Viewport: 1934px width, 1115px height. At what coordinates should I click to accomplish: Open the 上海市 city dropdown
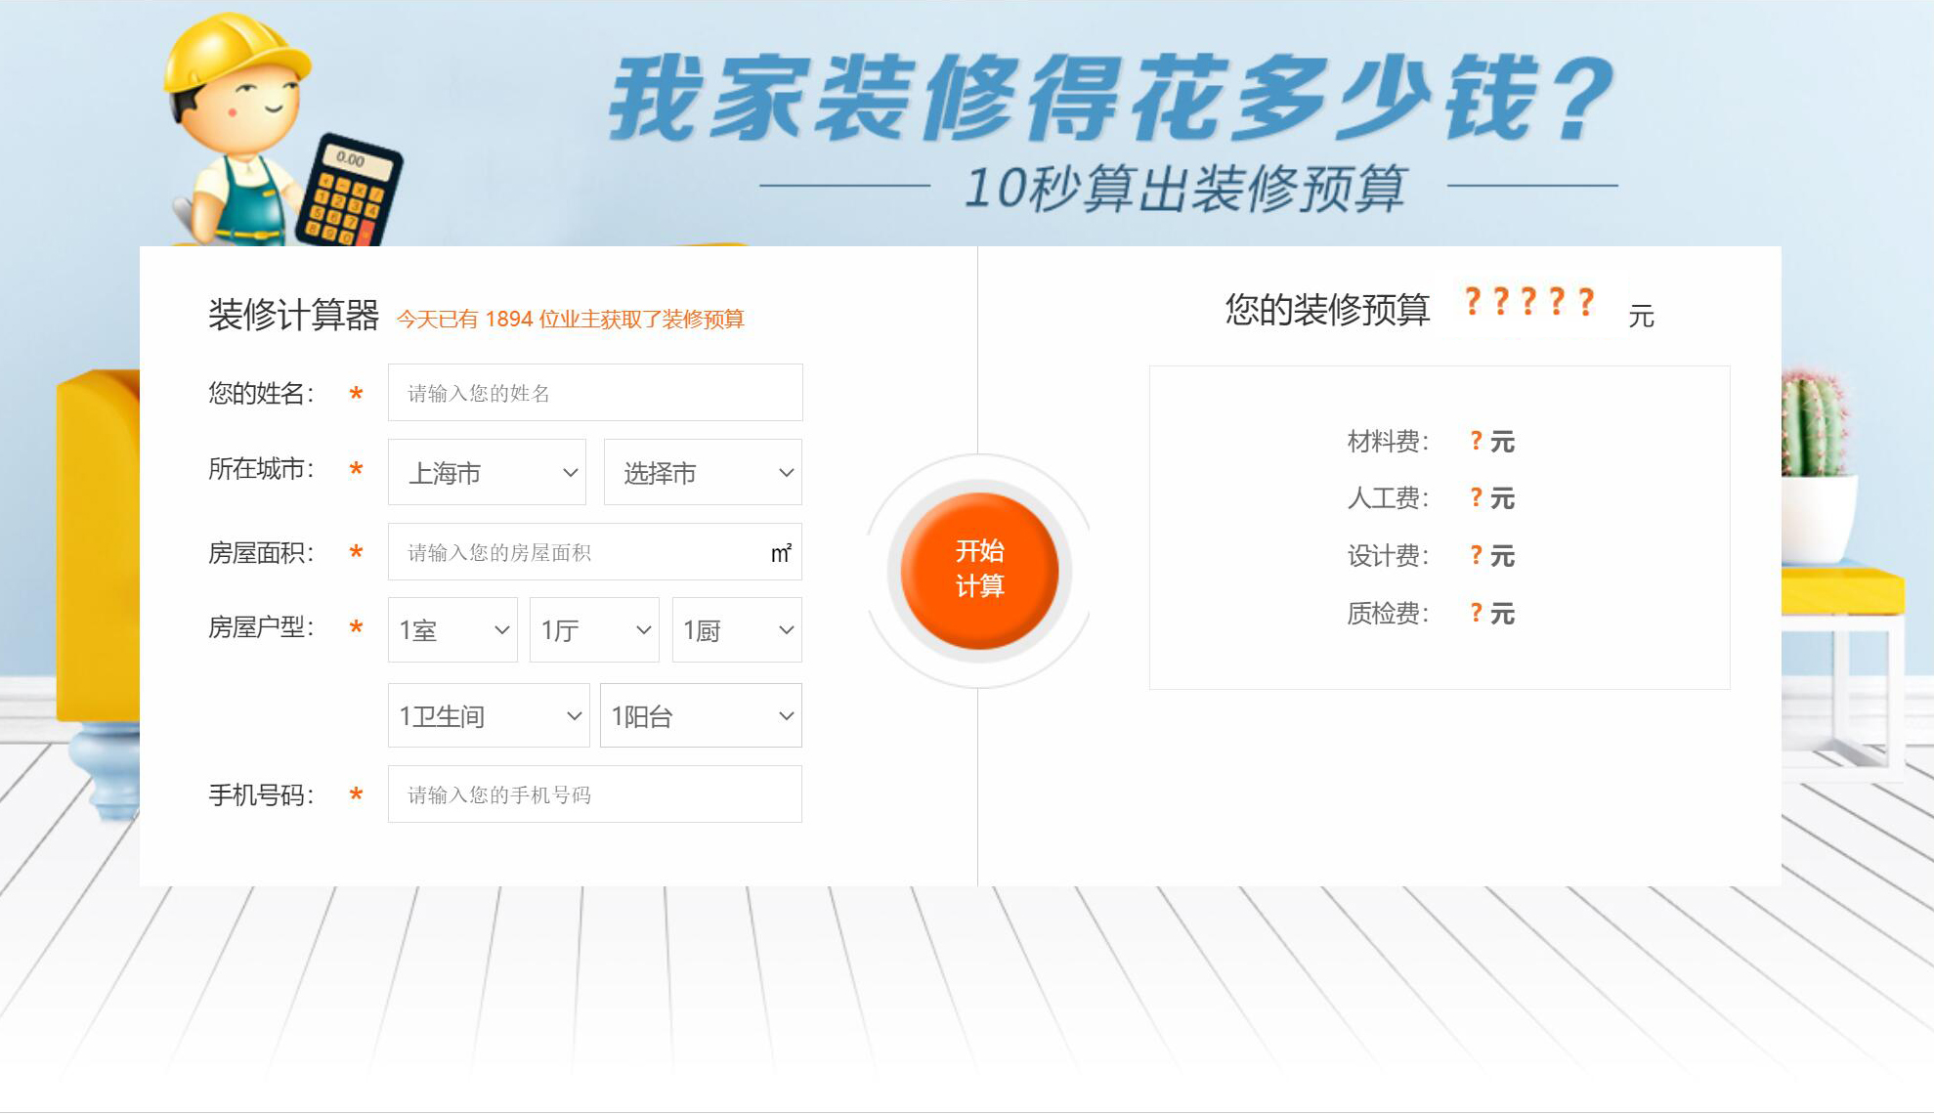click(x=486, y=472)
